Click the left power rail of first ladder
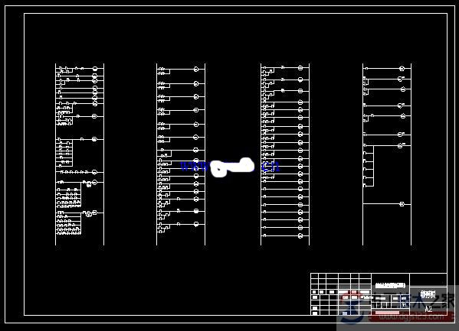This screenshot has height=331, width=459. click(x=55, y=154)
